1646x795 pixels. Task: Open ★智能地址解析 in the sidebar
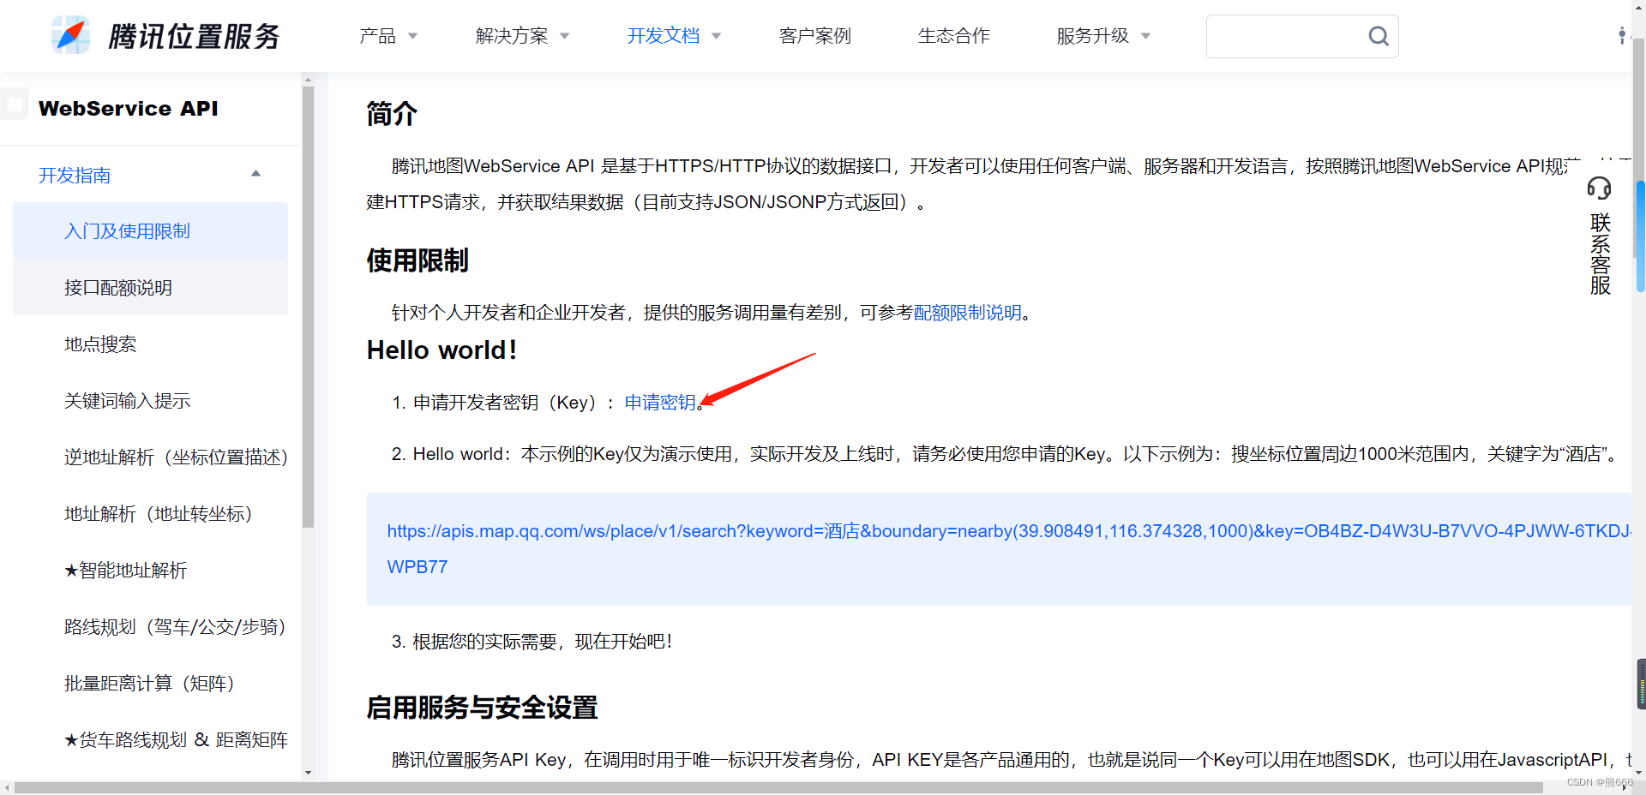click(125, 570)
